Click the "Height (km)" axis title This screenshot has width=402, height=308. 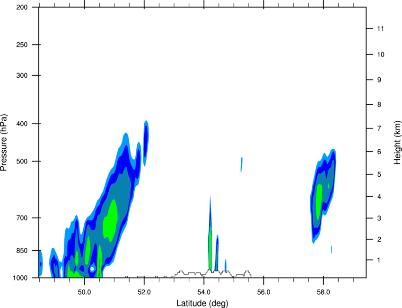(x=397, y=143)
